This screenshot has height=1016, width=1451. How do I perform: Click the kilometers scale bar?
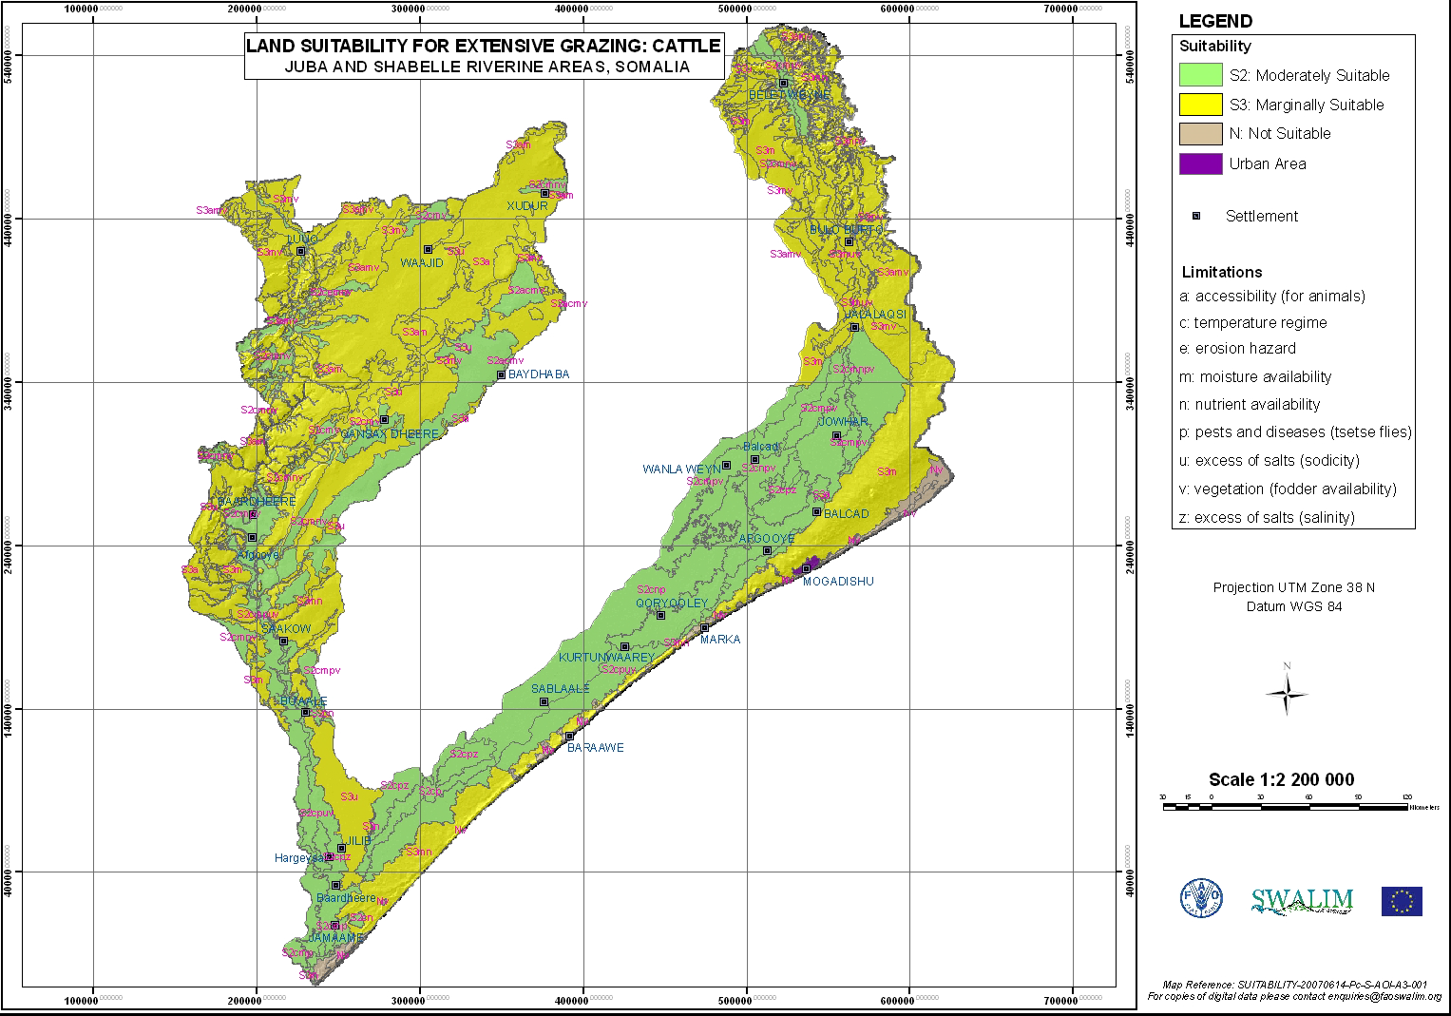1285,807
